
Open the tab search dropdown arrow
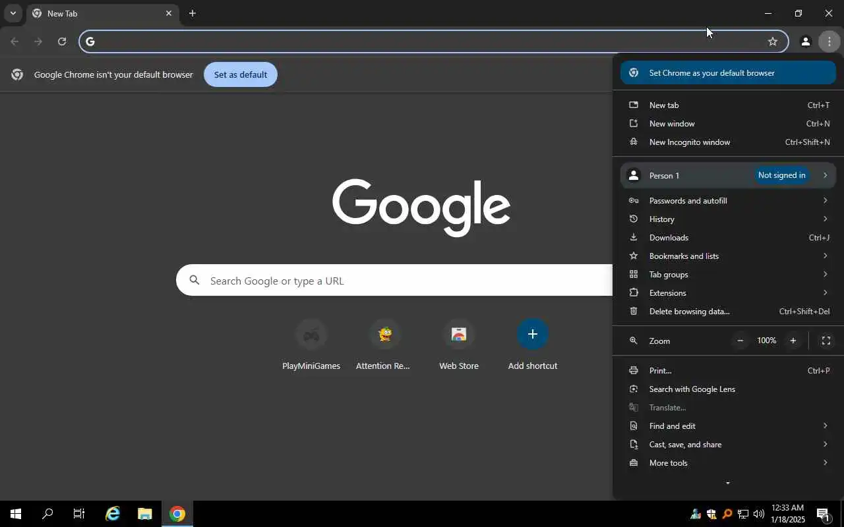coord(13,13)
